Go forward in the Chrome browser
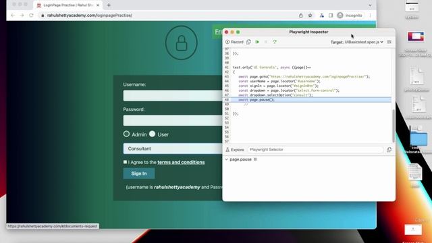This screenshot has height=243, width=432. pyautogui.click(x=22, y=16)
